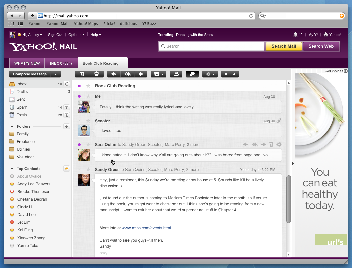
Task: Star Sara Quinn's message
Action: point(88,144)
